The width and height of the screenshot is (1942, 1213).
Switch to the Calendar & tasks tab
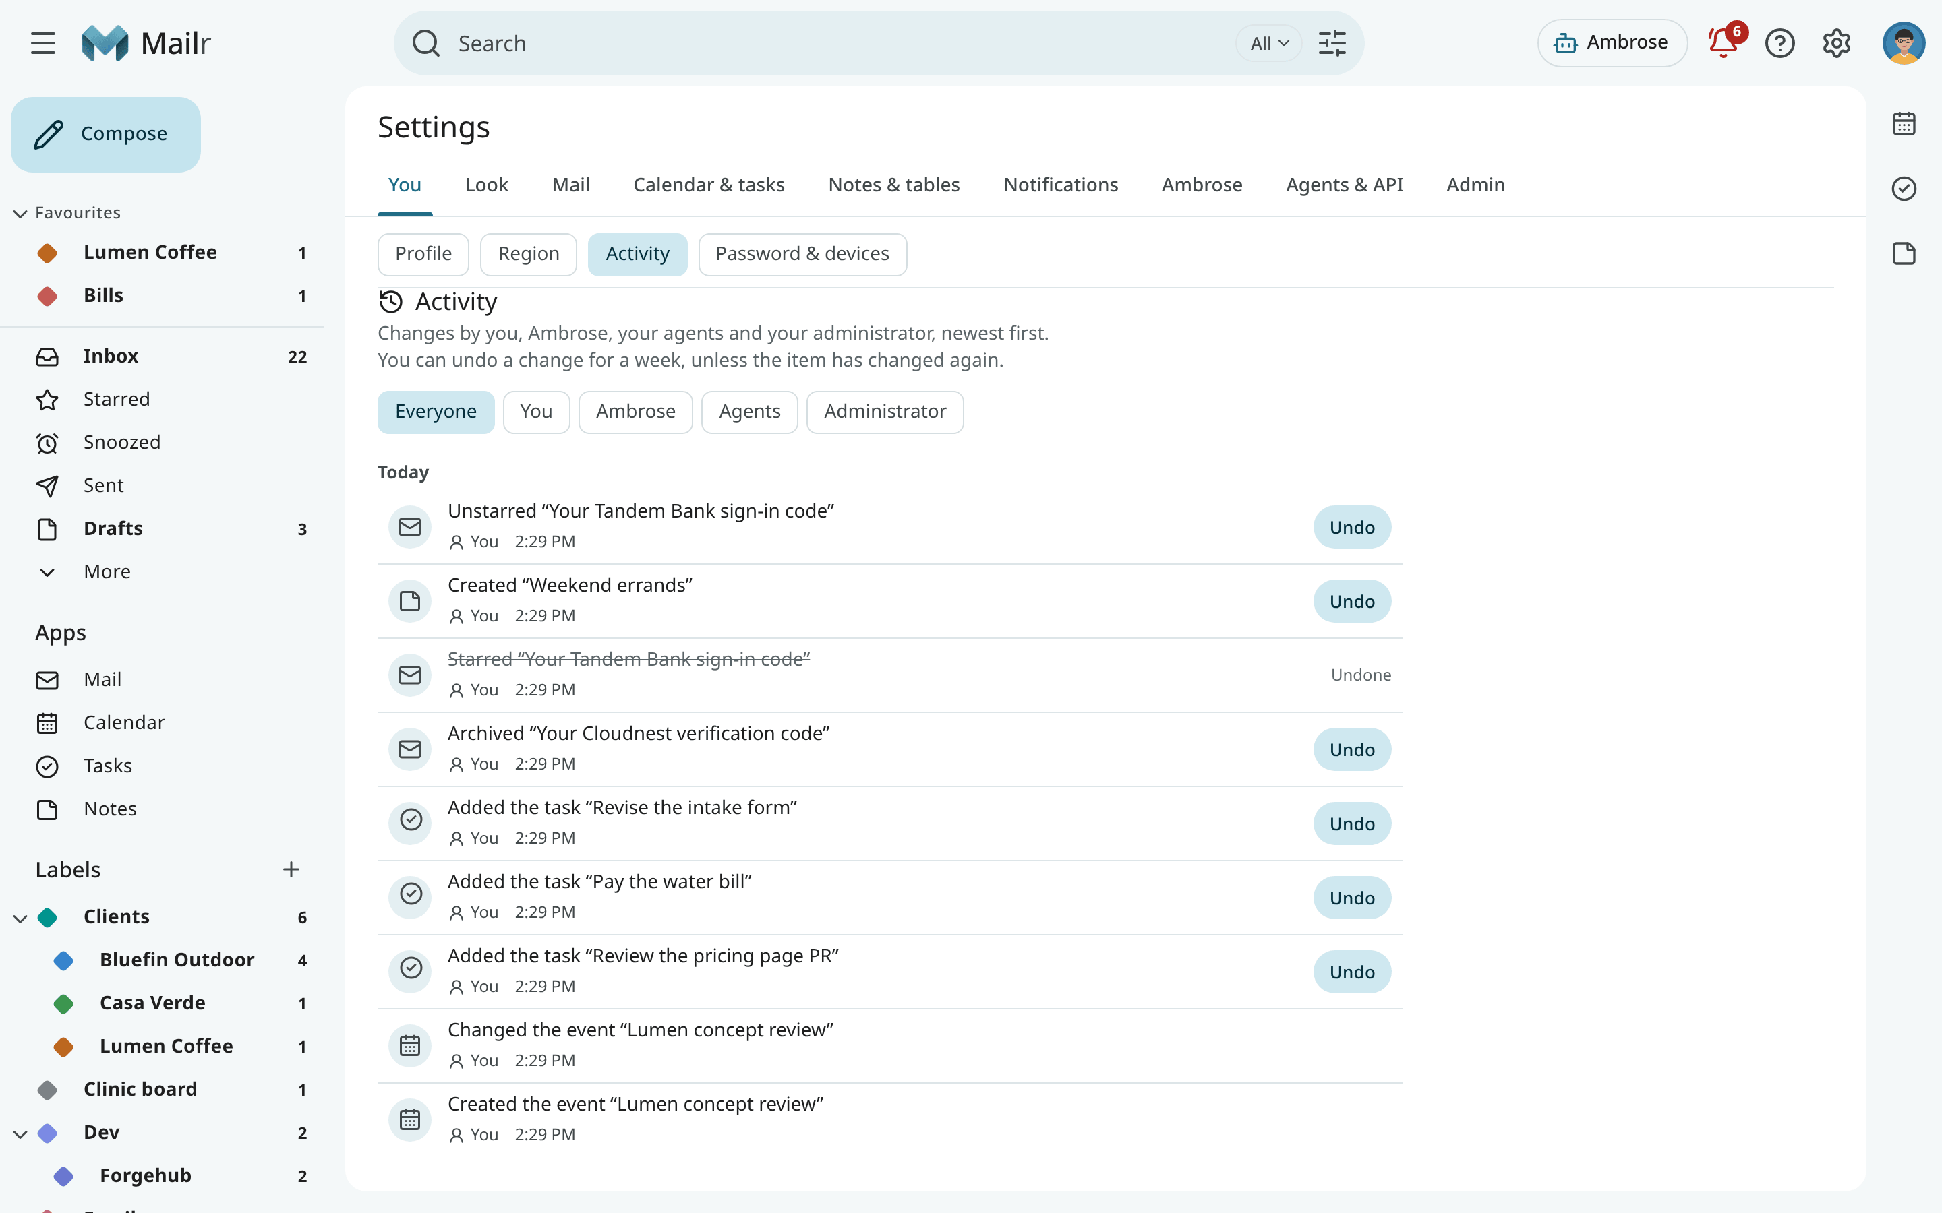pos(709,185)
